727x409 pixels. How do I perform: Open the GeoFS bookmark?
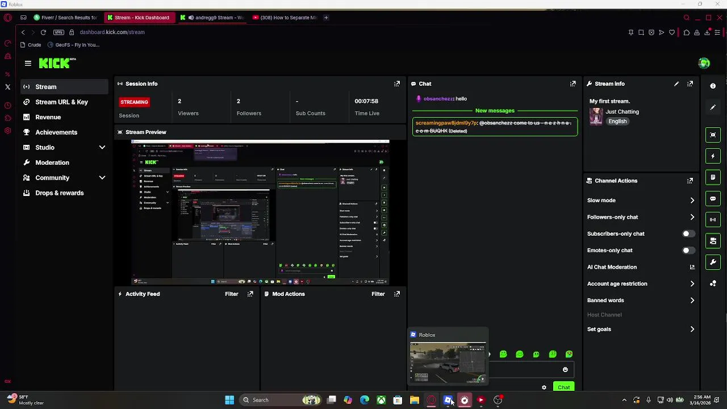tap(74, 45)
